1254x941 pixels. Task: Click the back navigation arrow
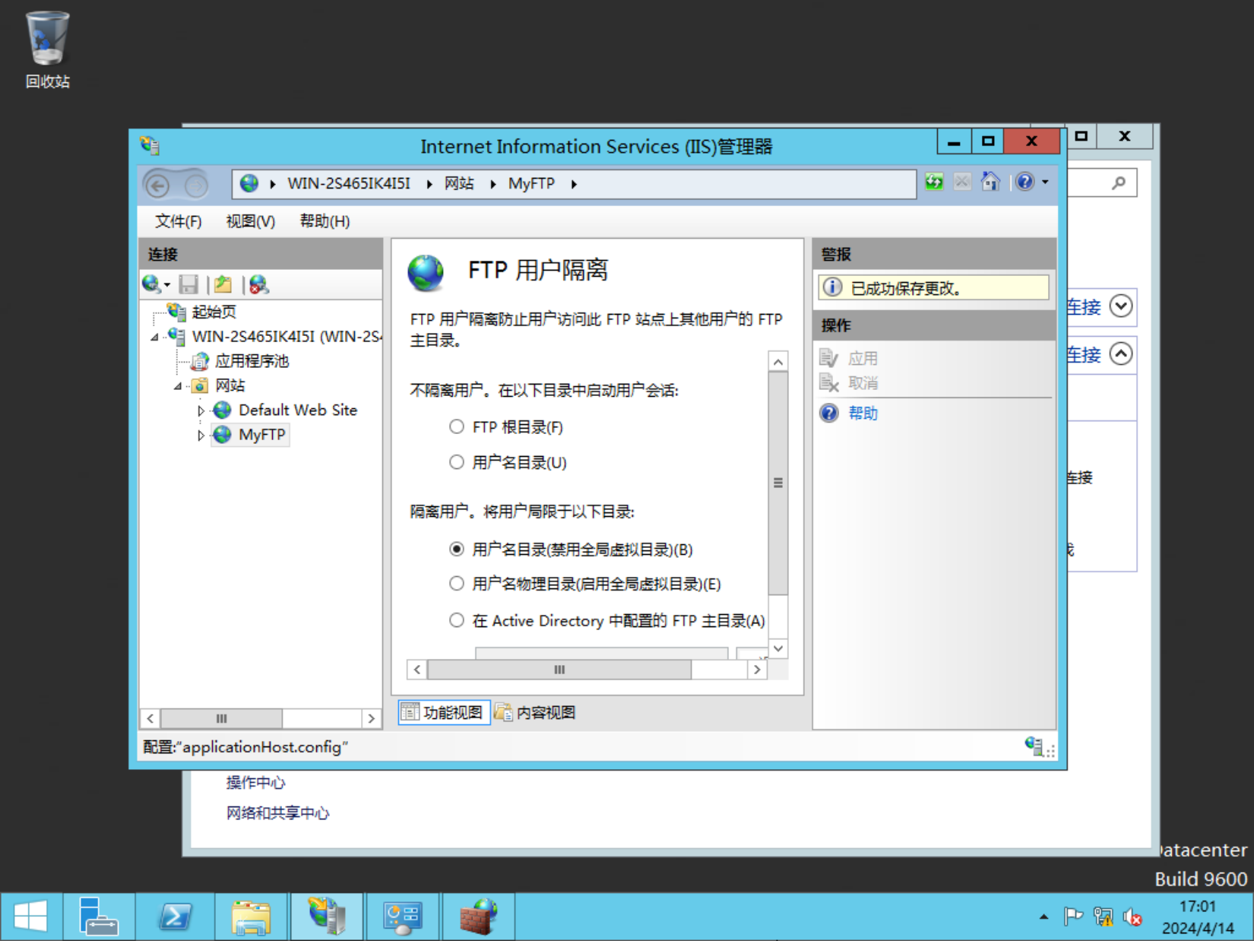pyautogui.click(x=159, y=185)
